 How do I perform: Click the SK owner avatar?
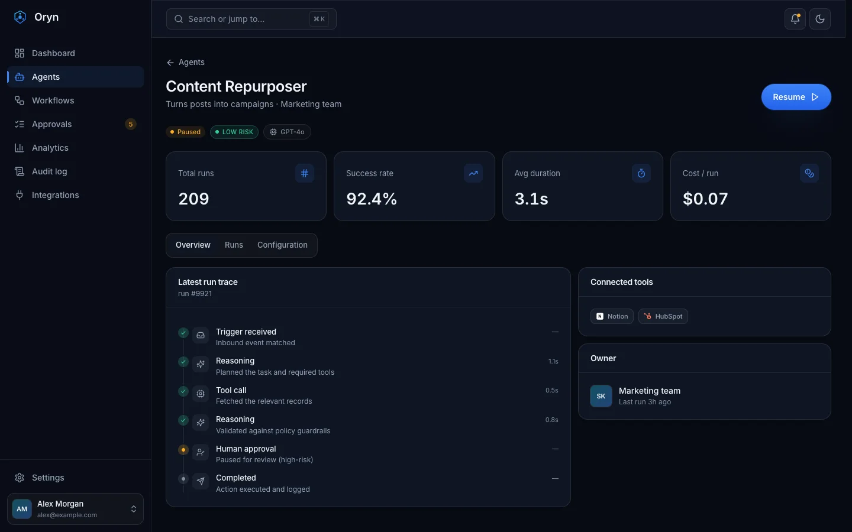(x=601, y=396)
